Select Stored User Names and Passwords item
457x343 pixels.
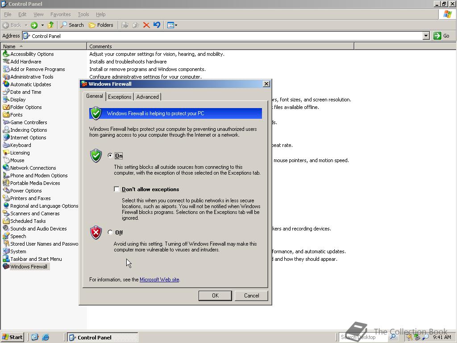coord(44,244)
